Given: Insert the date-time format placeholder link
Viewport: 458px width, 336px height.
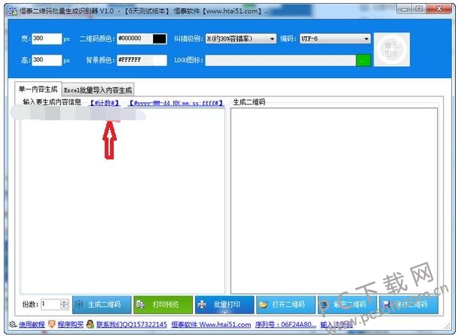Looking at the screenshot, I should (x=176, y=103).
